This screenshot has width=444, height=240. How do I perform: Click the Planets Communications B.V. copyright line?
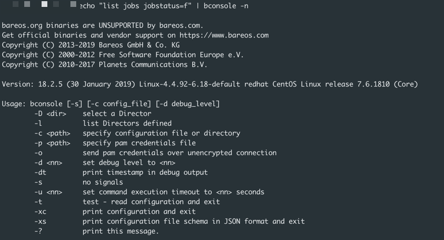coord(113,65)
